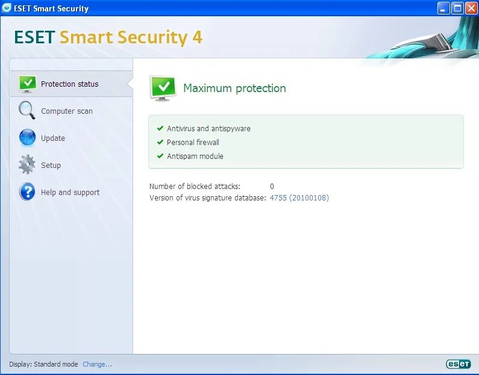Close the ESET Smart Security window

click(471, 8)
